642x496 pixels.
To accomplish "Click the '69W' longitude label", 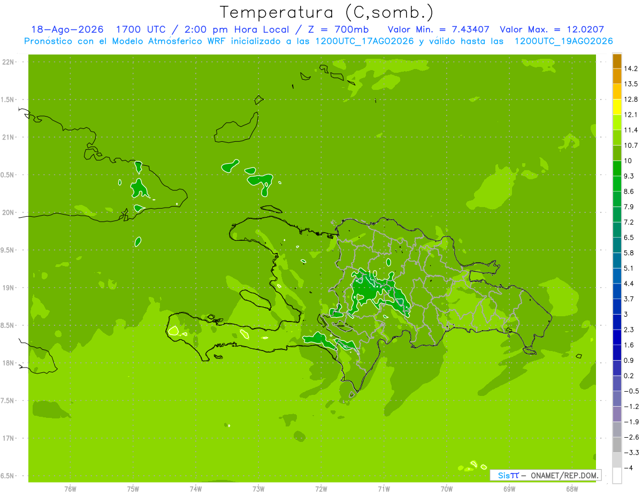I will [x=509, y=489].
